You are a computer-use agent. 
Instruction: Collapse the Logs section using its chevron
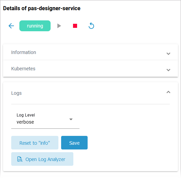pyautogui.click(x=168, y=92)
